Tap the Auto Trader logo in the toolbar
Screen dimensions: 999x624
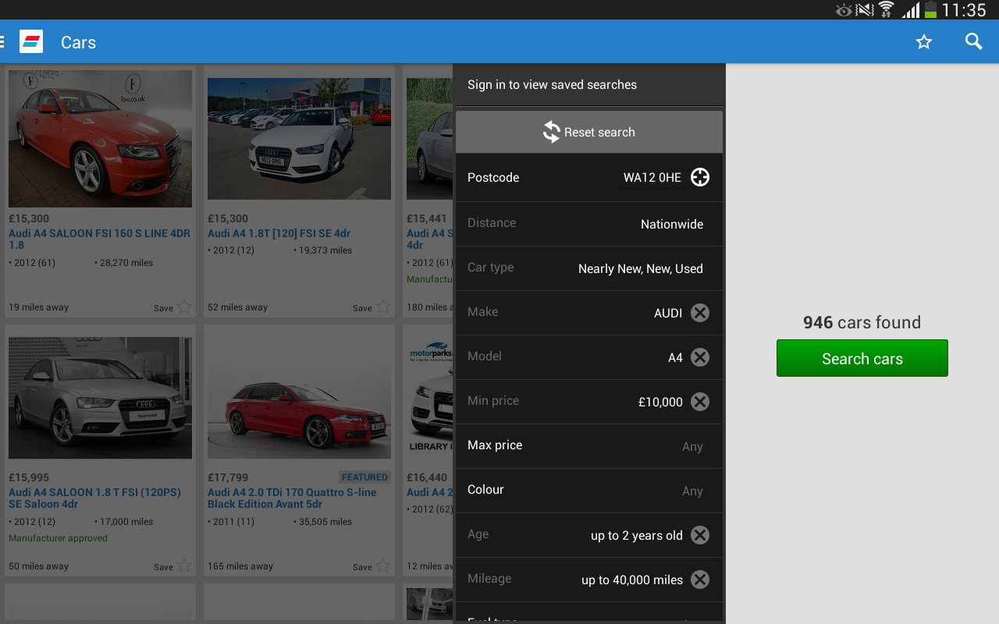pos(31,41)
